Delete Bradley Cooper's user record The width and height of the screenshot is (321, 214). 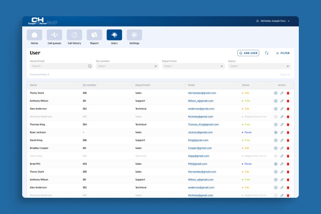click(x=288, y=148)
